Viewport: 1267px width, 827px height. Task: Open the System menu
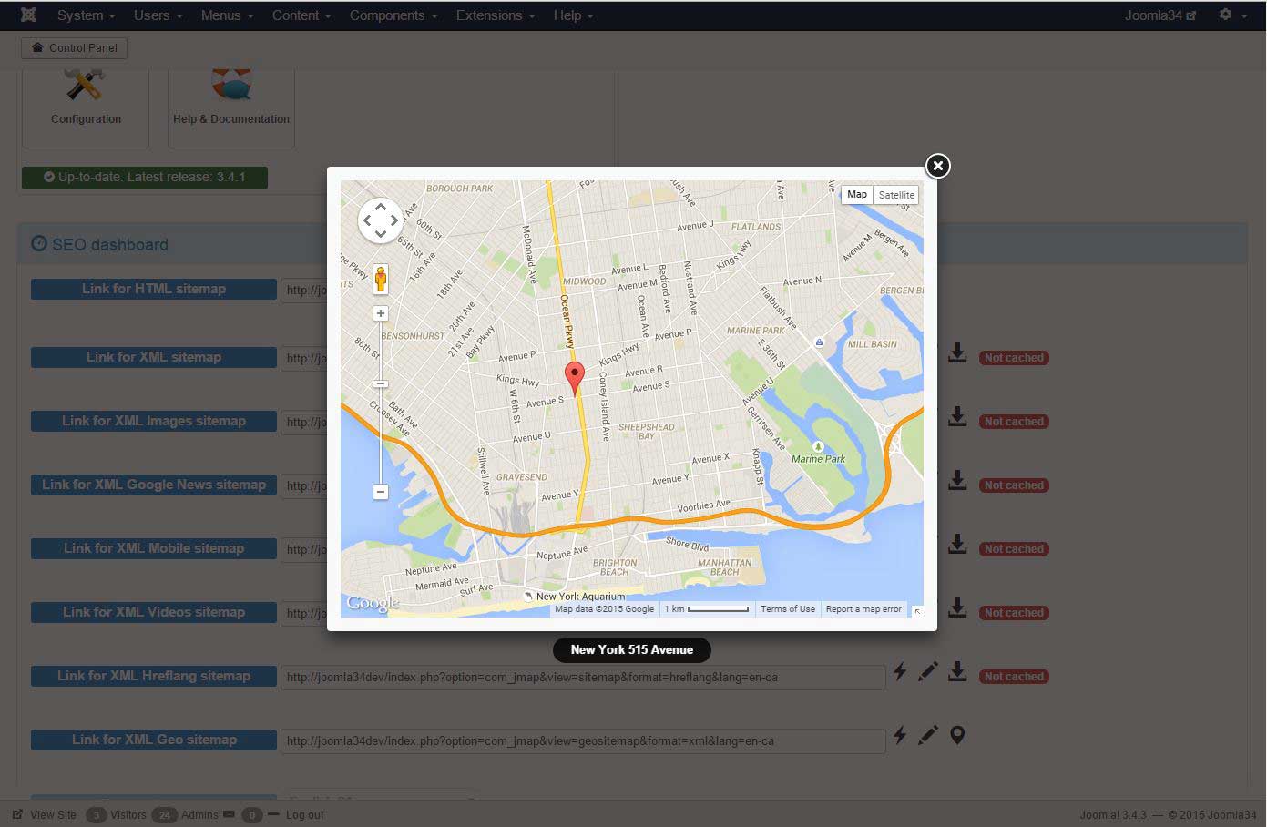pos(86,15)
